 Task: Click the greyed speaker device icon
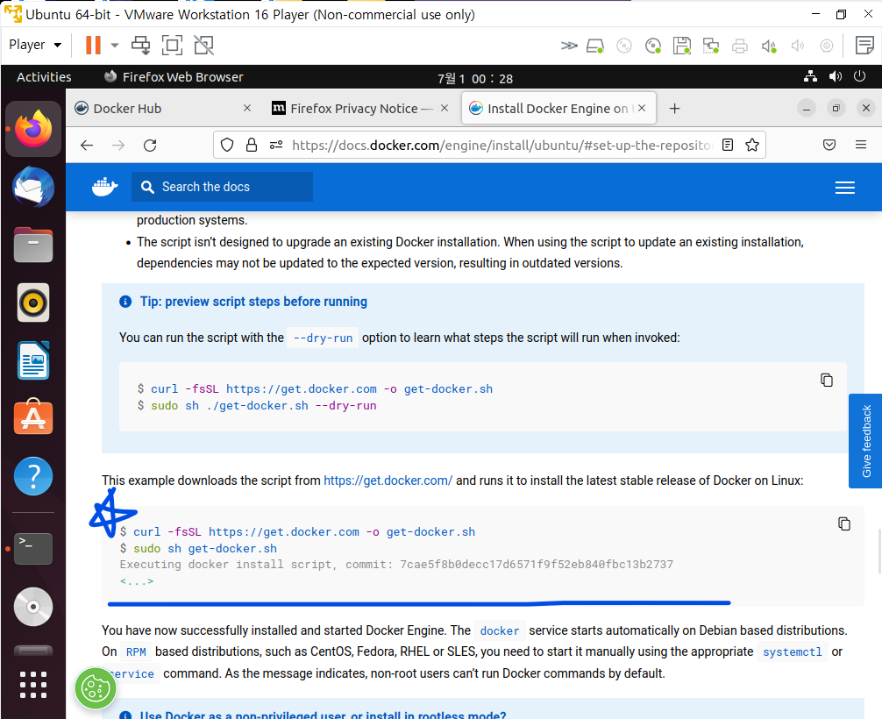pos(798,46)
